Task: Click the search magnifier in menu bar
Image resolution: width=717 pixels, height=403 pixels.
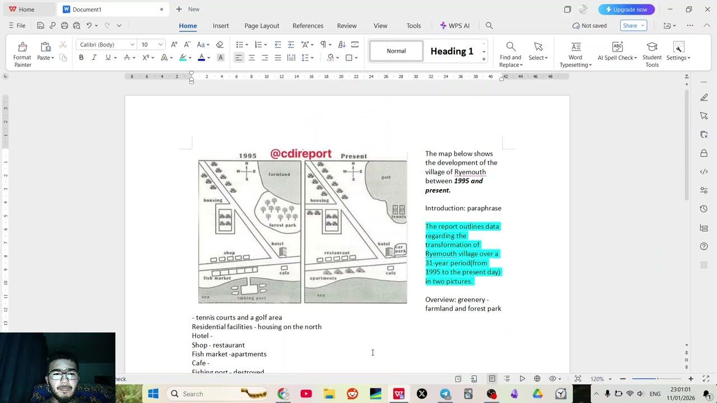Action: [489, 26]
